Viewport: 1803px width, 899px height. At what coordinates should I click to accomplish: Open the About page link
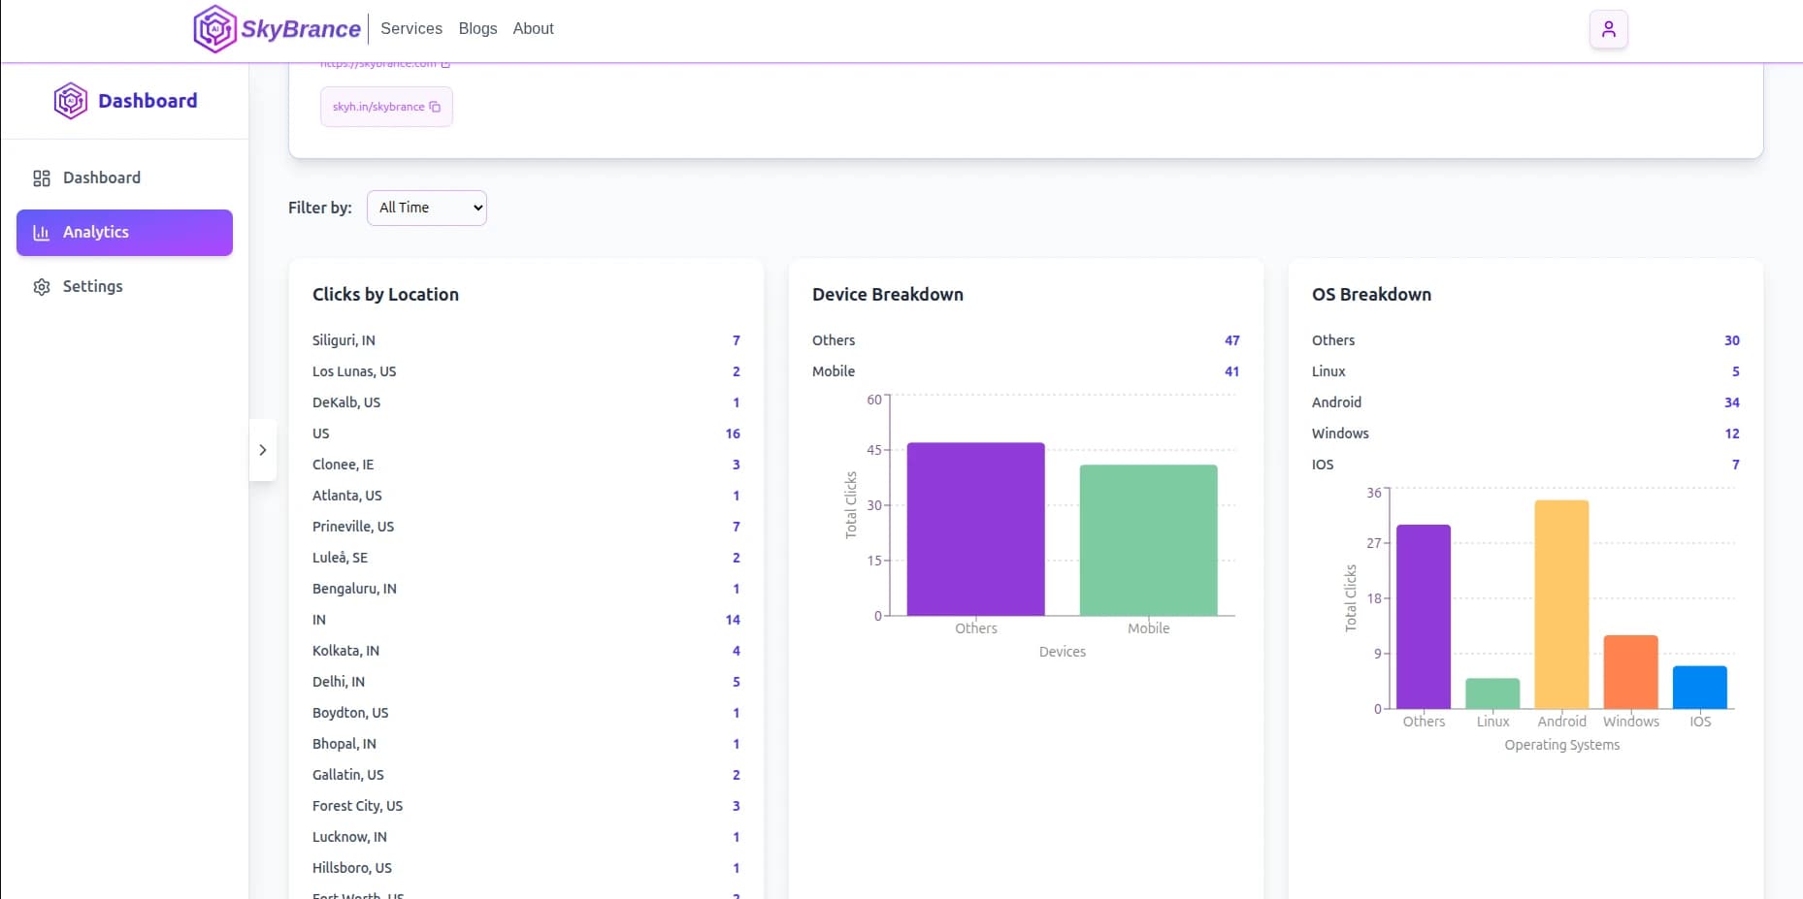point(533,29)
